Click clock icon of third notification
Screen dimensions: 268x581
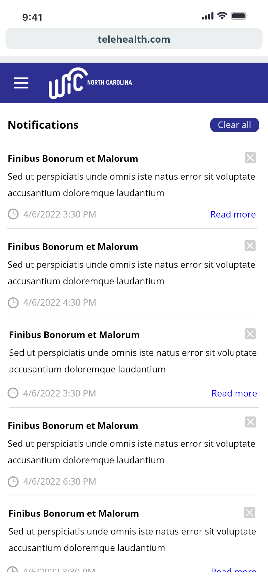pyautogui.click(x=13, y=393)
